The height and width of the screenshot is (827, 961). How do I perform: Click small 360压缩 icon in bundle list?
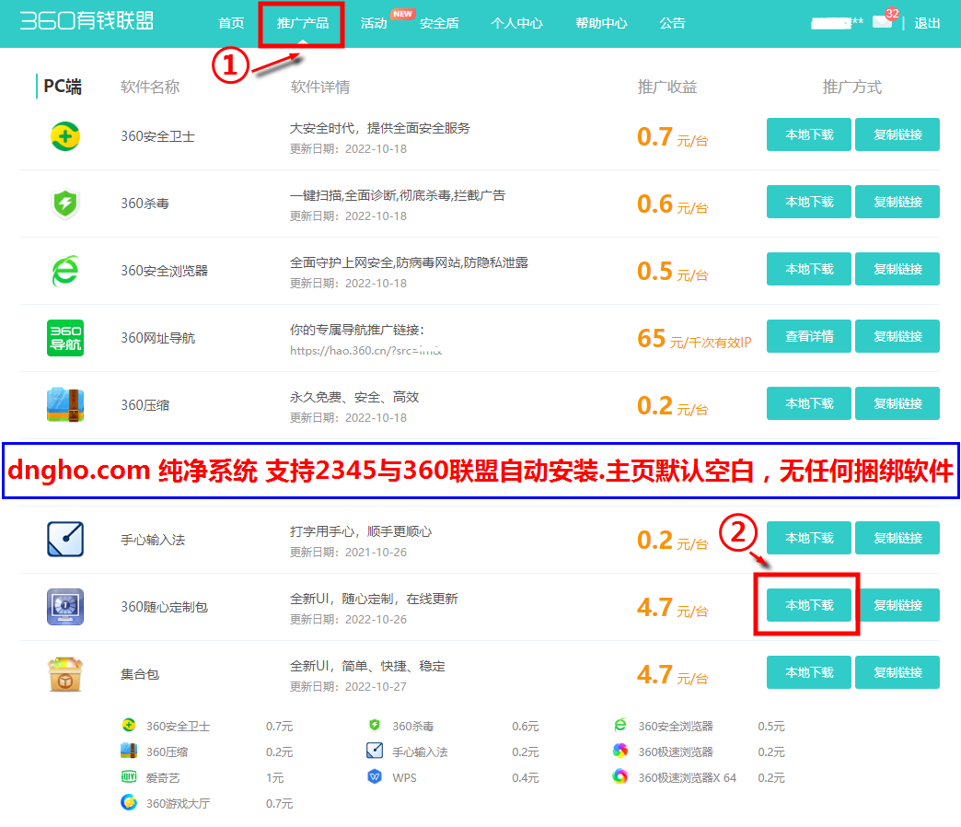[x=129, y=751]
